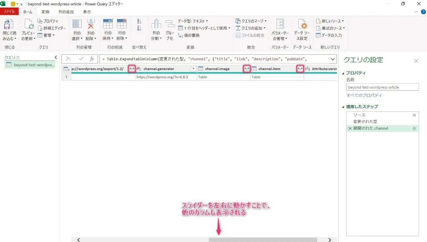This screenshot has width=427, height=242.
Task: Expand the channel.item column with its expand icon
Action: click(x=300, y=69)
